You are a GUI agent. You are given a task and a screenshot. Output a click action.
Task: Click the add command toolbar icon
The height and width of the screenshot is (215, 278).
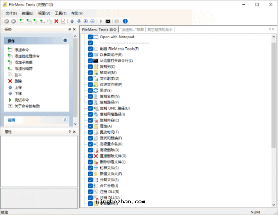coord(22,21)
